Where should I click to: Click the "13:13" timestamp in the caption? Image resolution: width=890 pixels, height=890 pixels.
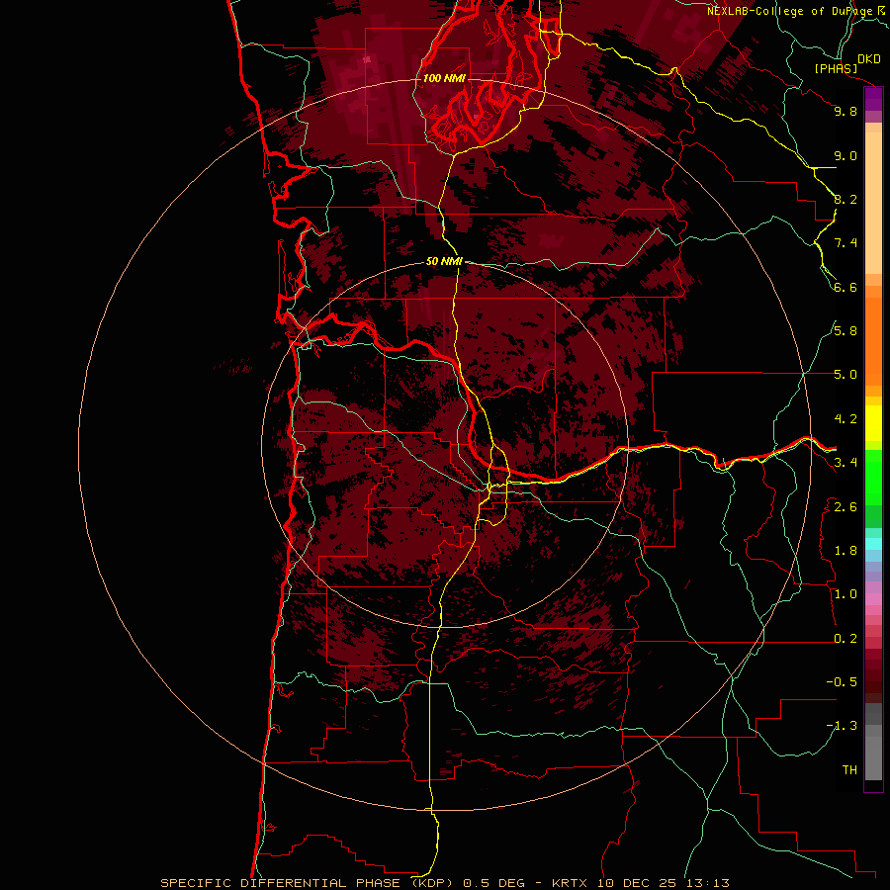click(707, 883)
